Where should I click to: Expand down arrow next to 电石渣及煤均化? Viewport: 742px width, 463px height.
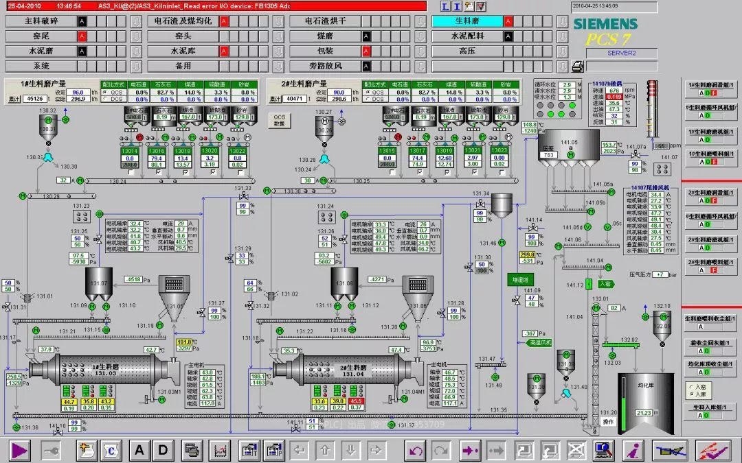click(x=278, y=21)
